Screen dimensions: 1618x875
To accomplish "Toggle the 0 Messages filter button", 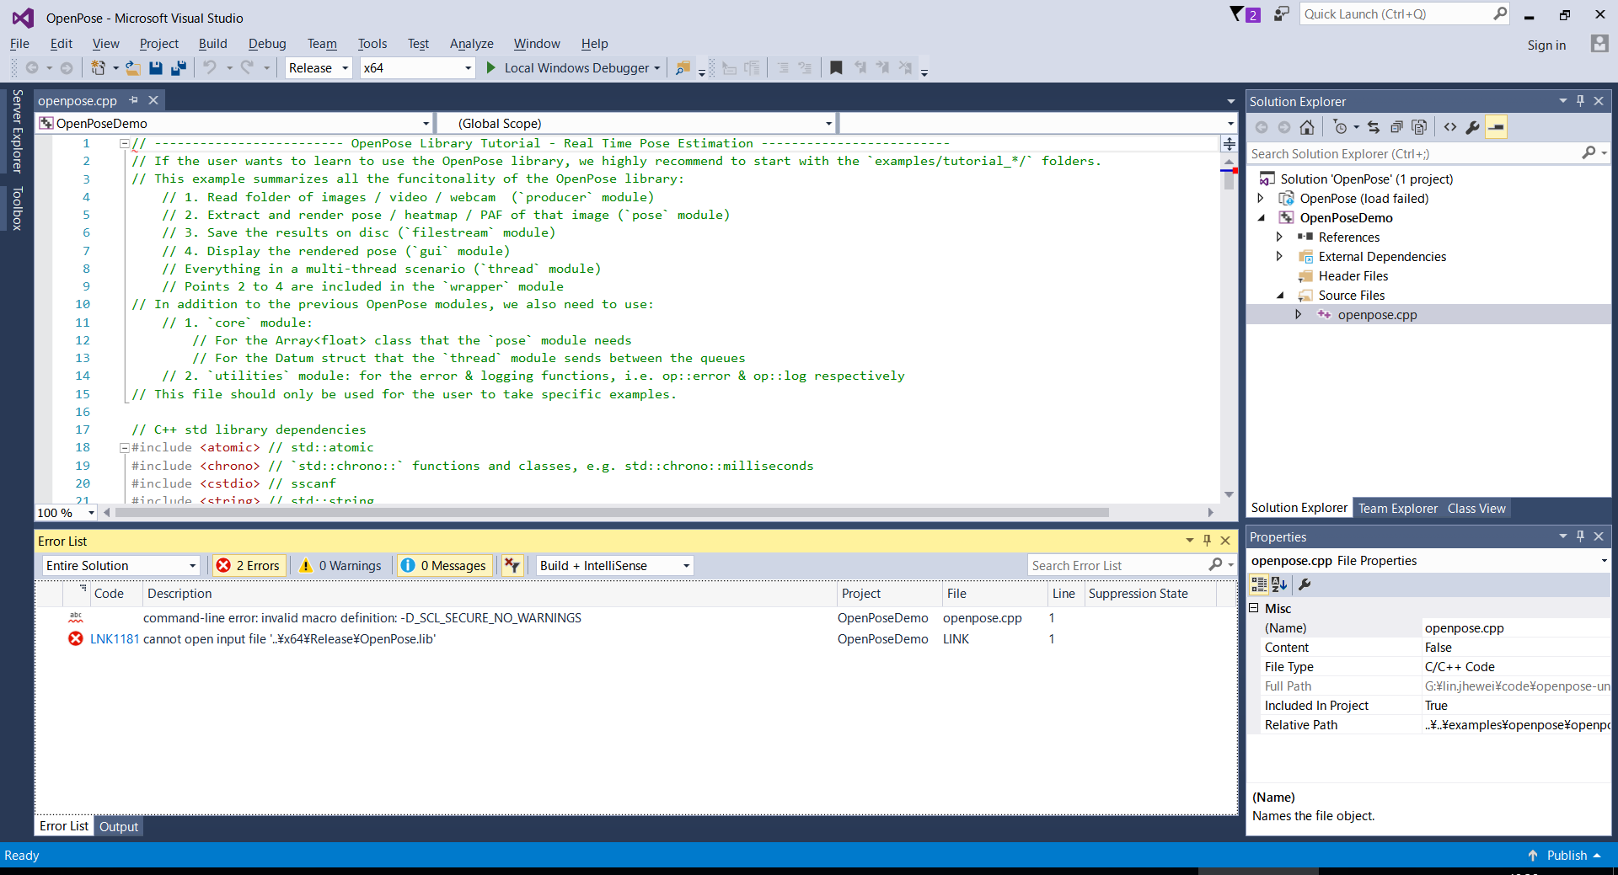I will [444, 565].
